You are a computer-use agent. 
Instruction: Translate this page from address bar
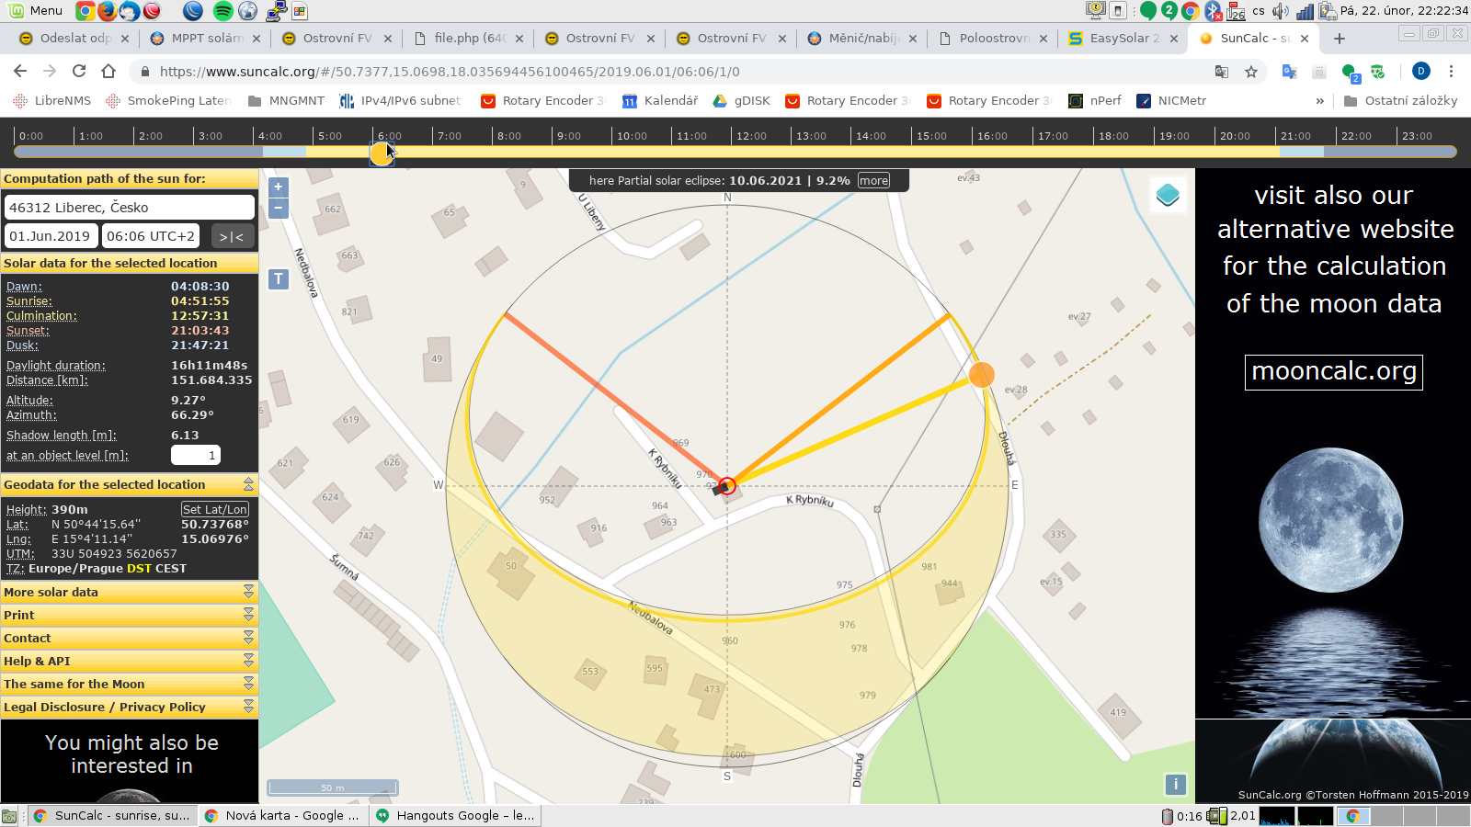(1222, 72)
